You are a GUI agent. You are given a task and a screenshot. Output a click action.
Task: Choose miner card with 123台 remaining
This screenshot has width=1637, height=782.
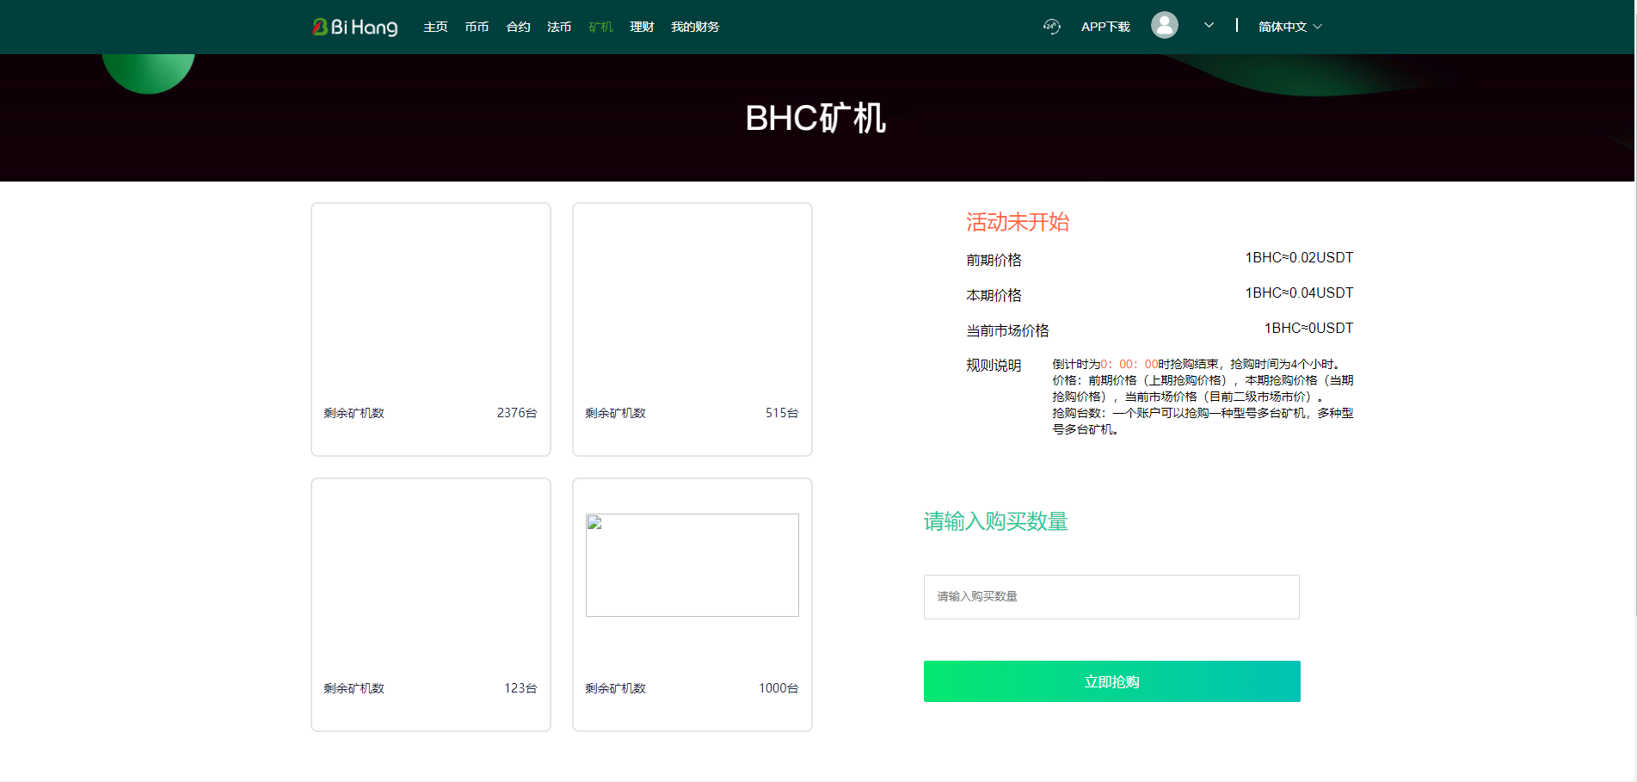click(430, 604)
